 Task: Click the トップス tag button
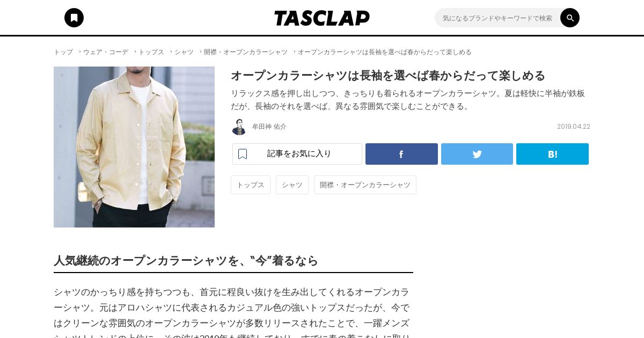tap(251, 185)
